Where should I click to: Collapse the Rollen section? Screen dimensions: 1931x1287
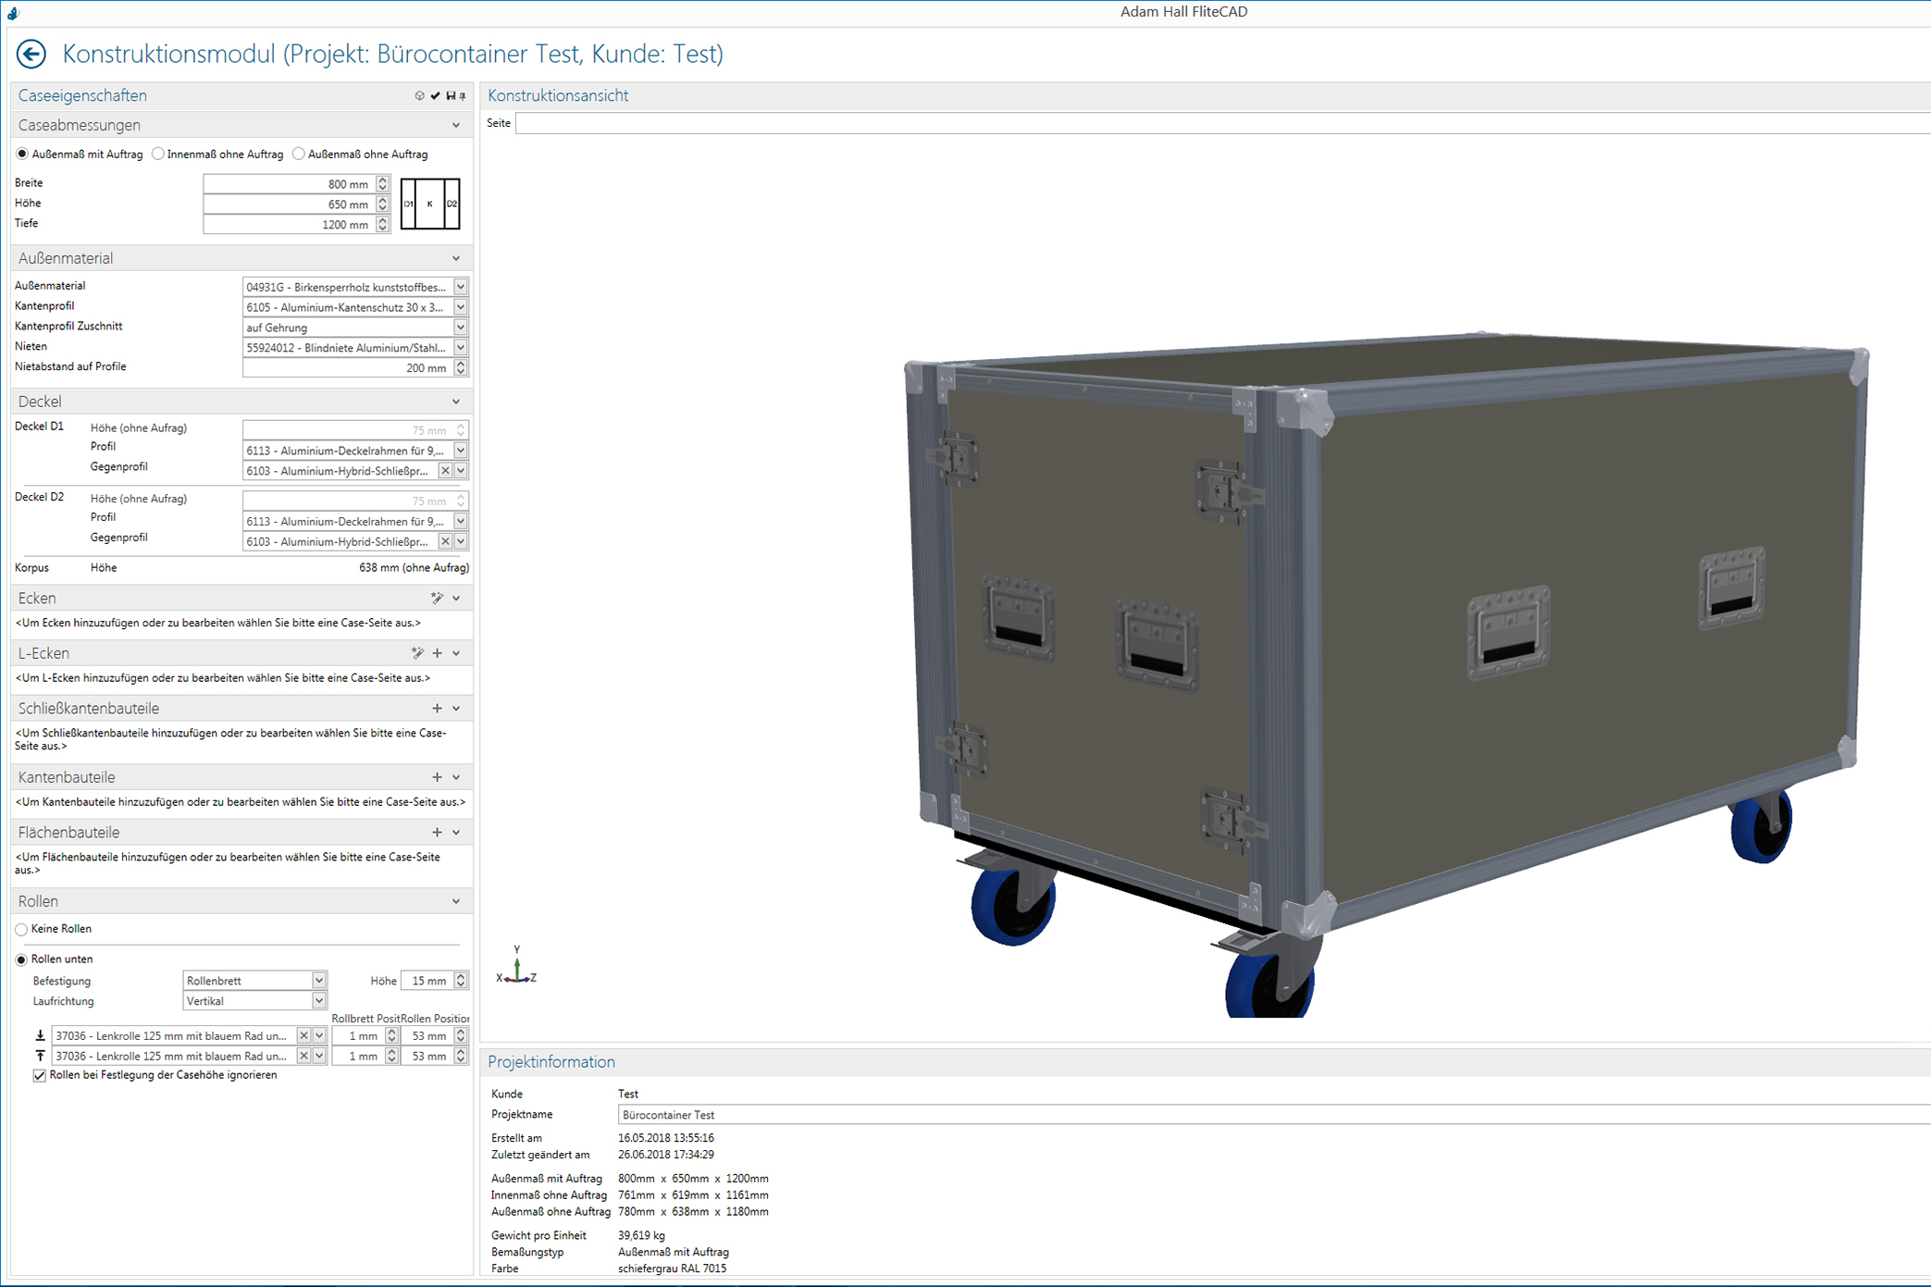click(456, 901)
